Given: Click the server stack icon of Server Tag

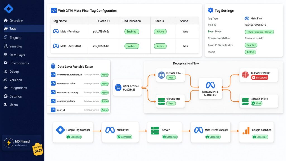Looking at the screenshot, I should pos(161,101).
